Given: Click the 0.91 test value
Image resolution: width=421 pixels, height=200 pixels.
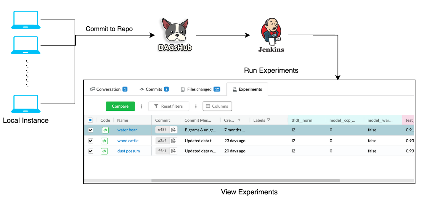Looking at the screenshot, I should 410,130.
